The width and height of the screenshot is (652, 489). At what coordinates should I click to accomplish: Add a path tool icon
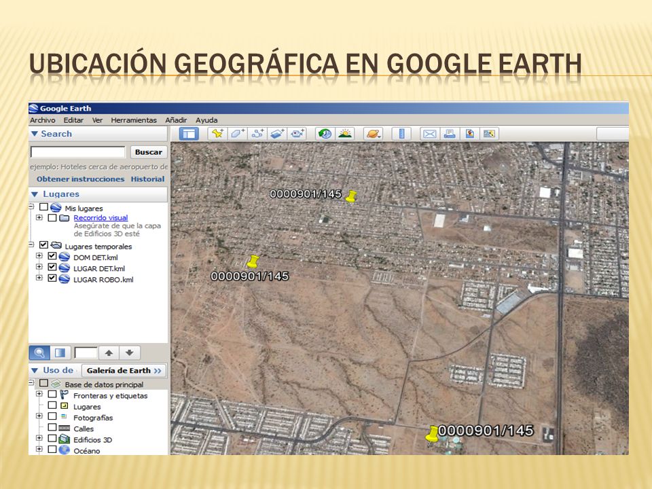click(x=257, y=134)
